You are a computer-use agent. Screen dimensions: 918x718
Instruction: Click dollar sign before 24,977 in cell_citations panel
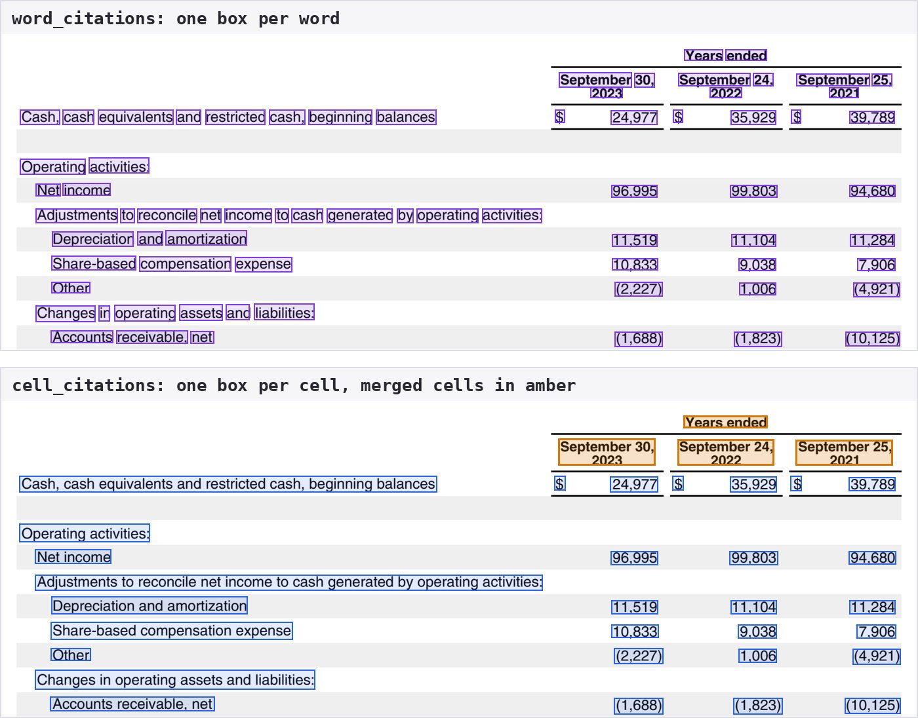(559, 484)
